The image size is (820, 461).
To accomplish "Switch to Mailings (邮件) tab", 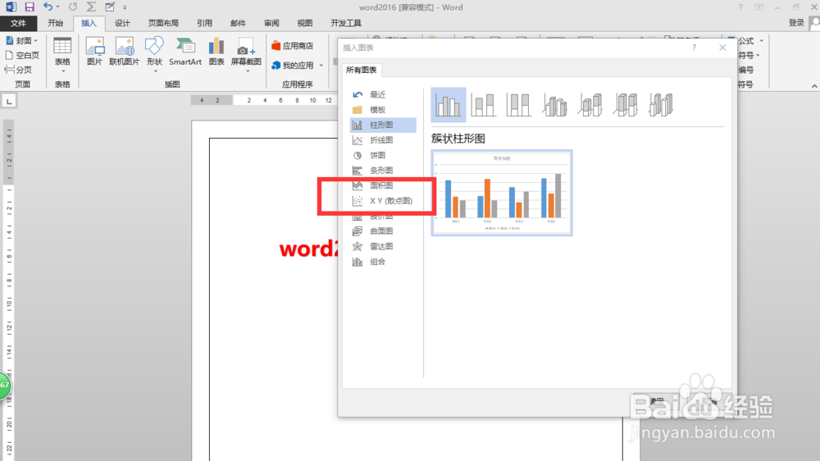I will 238,23.
